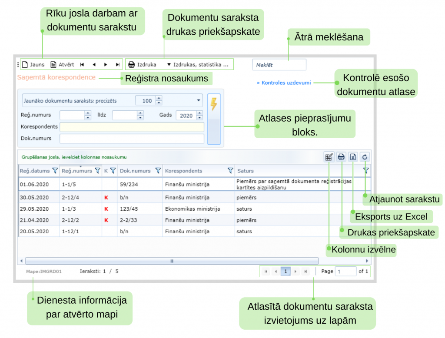Expand the Jaunāko dokumentu saraksts selection dropdown

(x=199, y=100)
